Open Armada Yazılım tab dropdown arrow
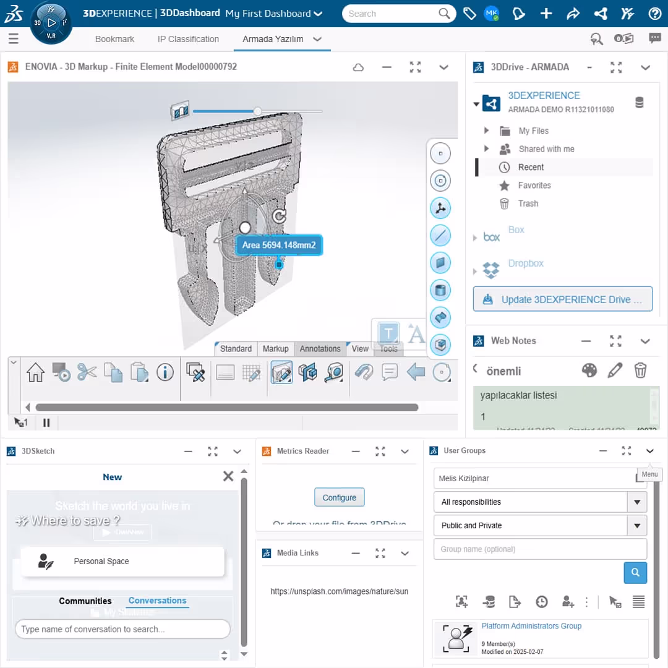Viewport: 668px width, 668px height. pos(317,39)
